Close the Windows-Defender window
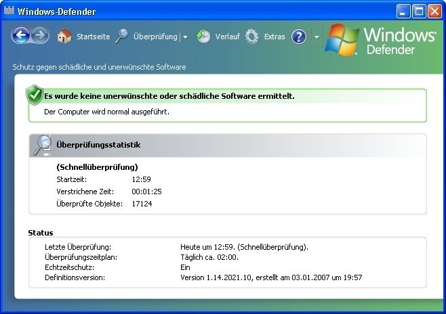 coord(434,12)
